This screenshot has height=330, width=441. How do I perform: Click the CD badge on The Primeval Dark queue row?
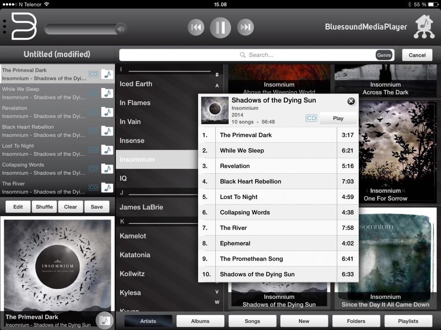tap(93, 74)
